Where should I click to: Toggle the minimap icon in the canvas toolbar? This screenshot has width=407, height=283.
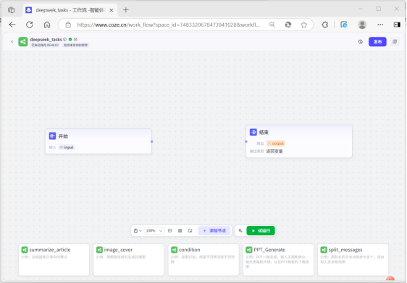pyautogui.click(x=190, y=231)
